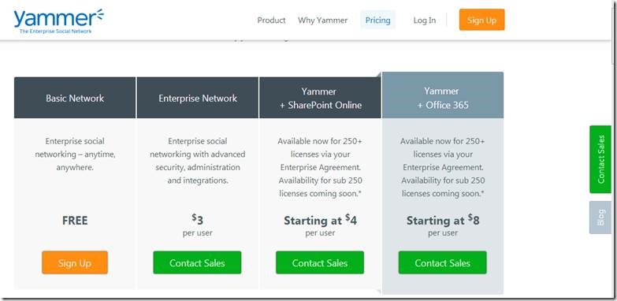Screen dimensions: 617x301
Task: Contact Sales for Enterprise Network plan
Action: click(197, 262)
